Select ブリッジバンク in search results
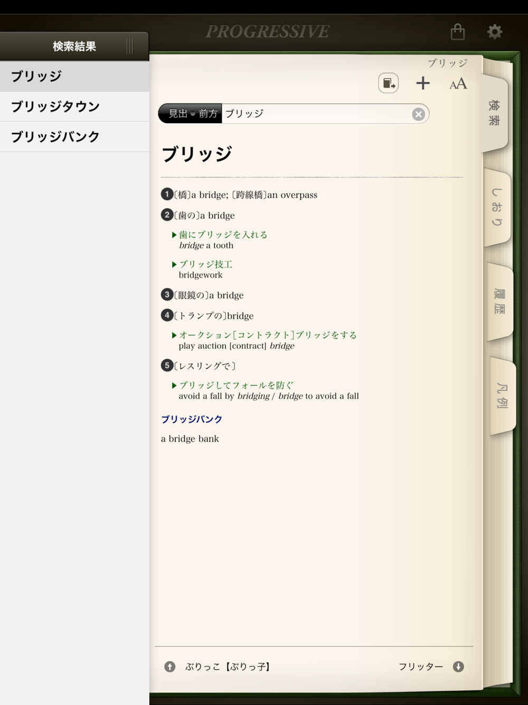528x705 pixels. 74,137
